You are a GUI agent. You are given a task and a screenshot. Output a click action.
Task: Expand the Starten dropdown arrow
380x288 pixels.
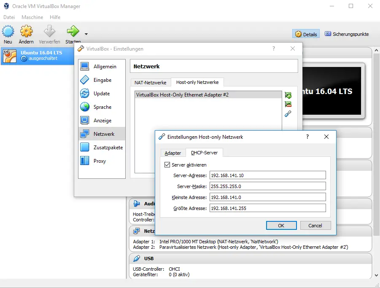tap(86, 34)
